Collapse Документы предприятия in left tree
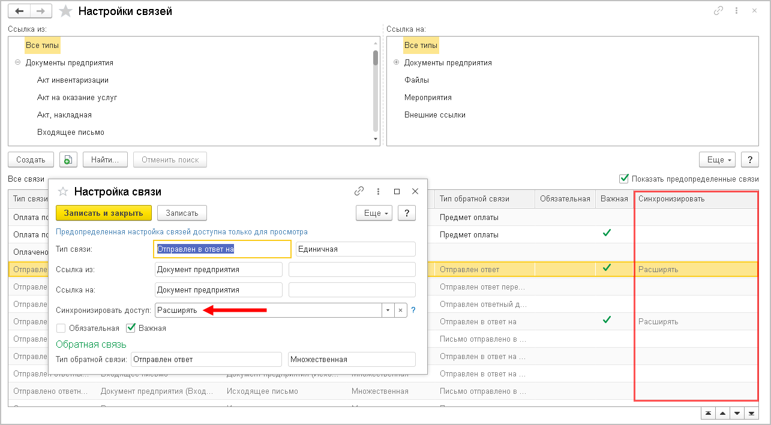Viewport: 771px width, 425px height. pyautogui.click(x=17, y=62)
